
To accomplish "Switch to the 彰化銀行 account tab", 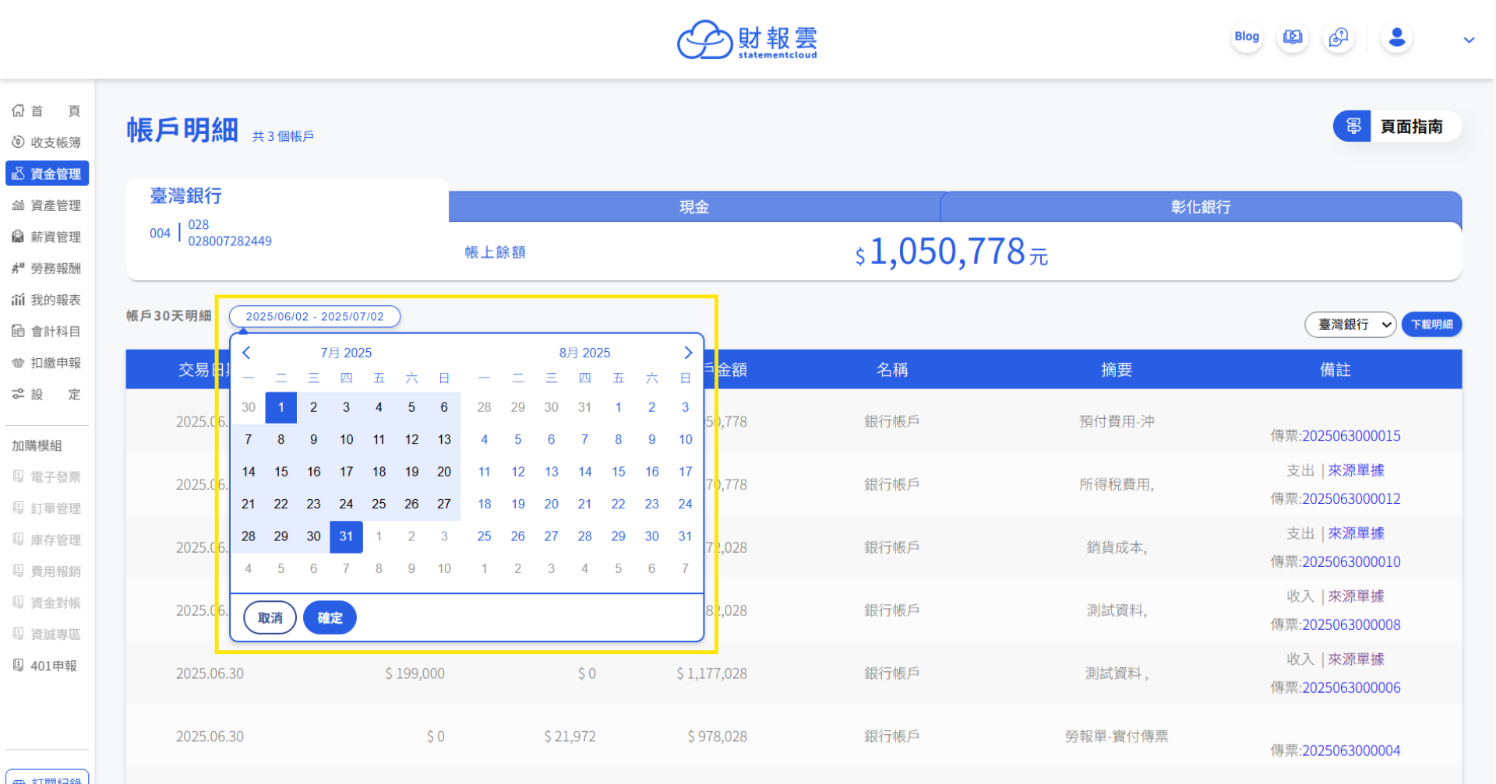I will pos(1201,207).
